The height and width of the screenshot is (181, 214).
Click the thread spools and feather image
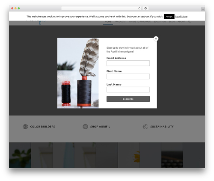78,73
